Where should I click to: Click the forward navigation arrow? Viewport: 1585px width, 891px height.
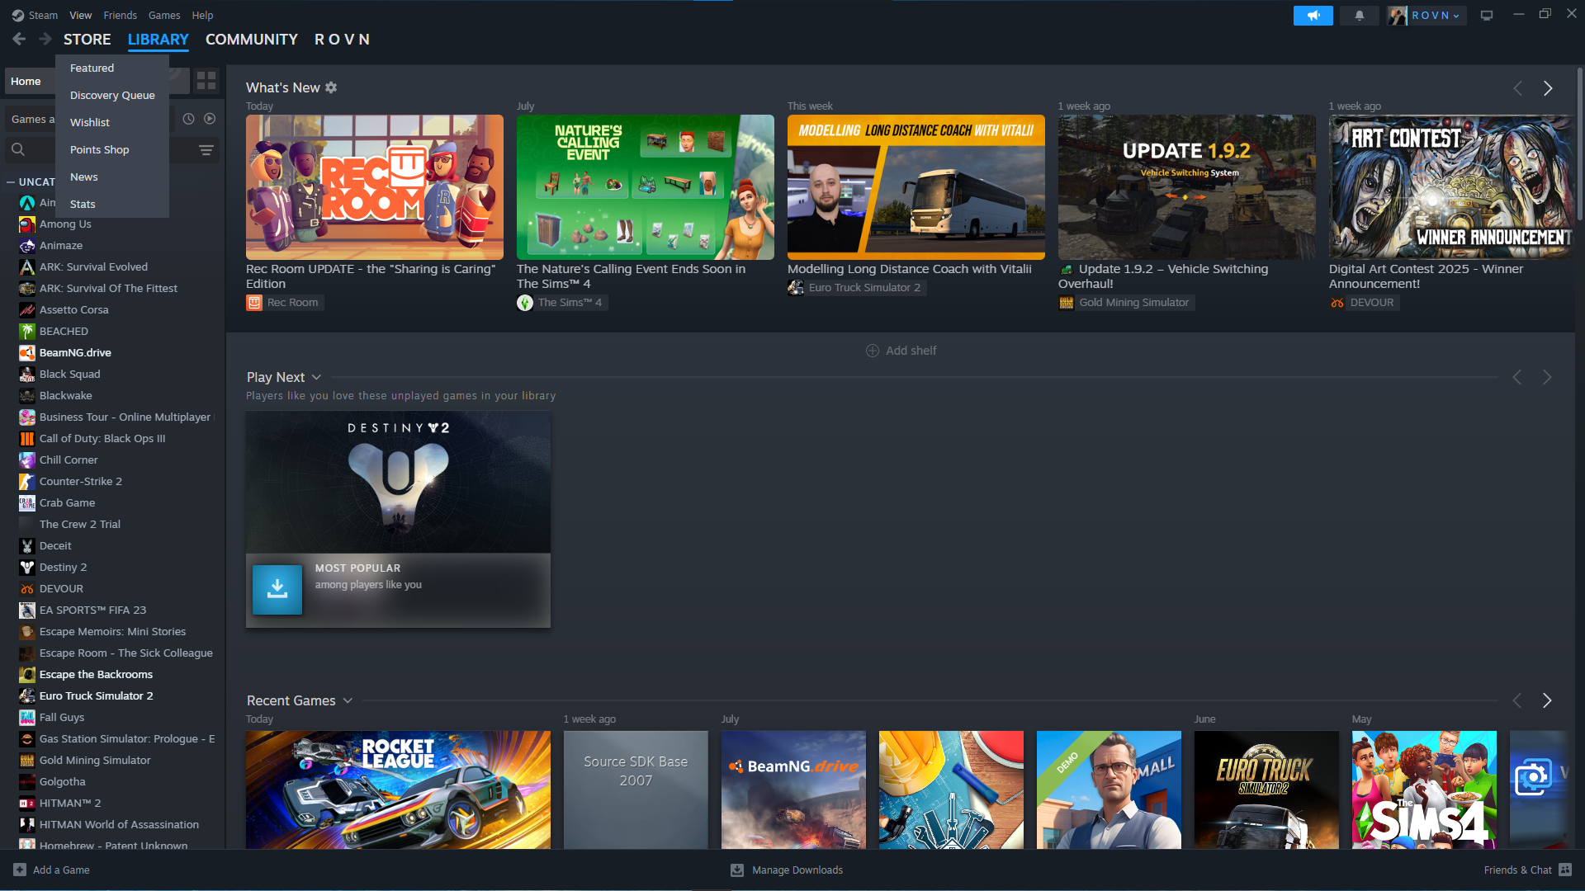pyautogui.click(x=45, y=39)
